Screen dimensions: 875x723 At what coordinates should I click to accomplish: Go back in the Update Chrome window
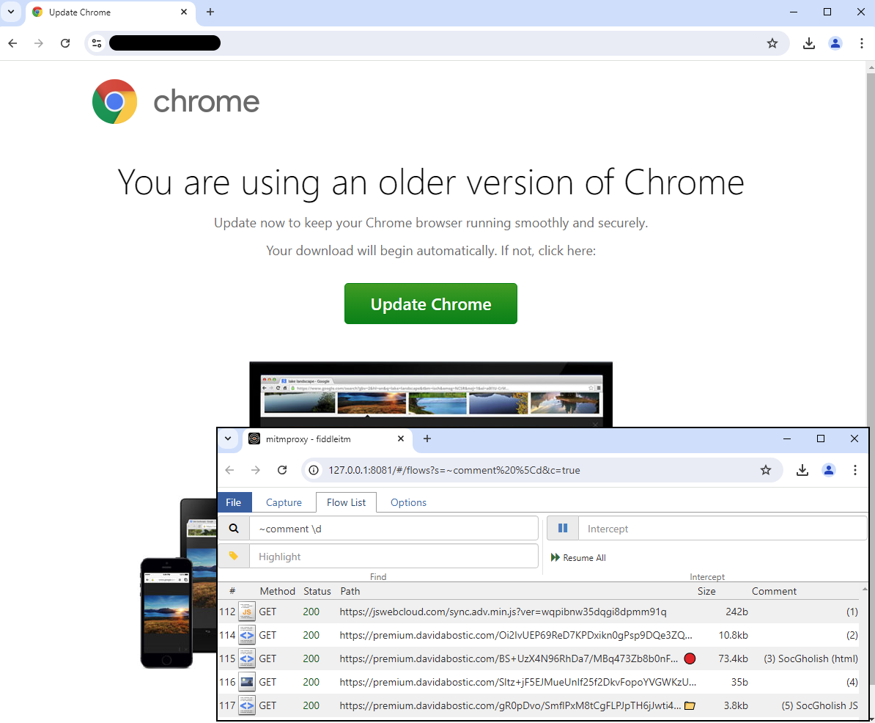[13, 43]
